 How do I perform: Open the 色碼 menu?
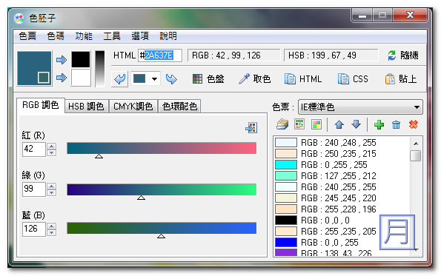tap(56, 36)
